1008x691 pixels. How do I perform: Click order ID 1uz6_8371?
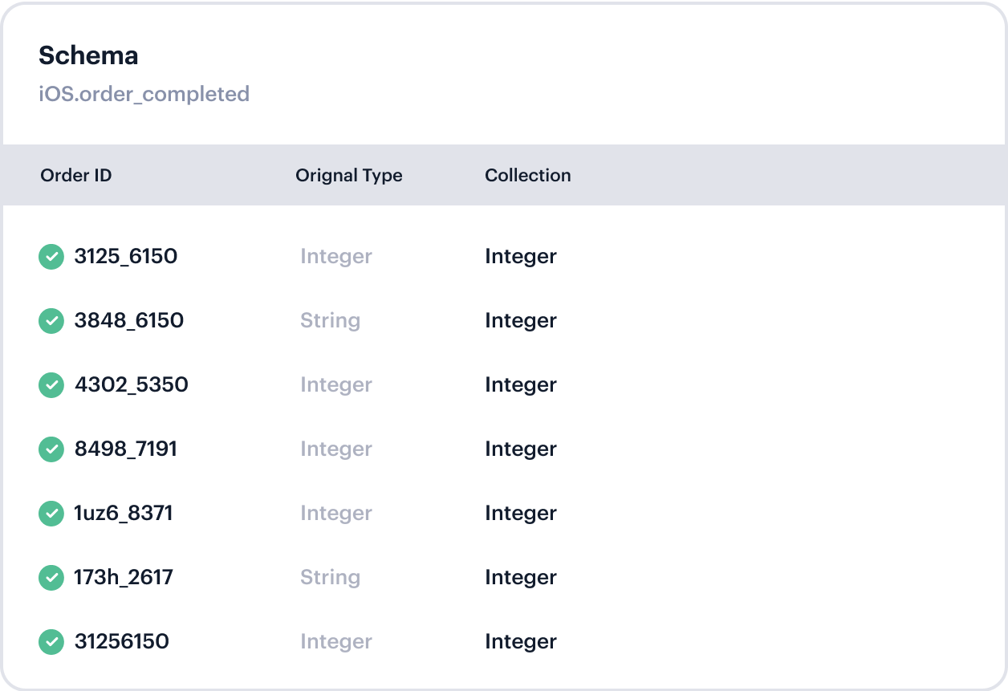click(x=124, y=514)
